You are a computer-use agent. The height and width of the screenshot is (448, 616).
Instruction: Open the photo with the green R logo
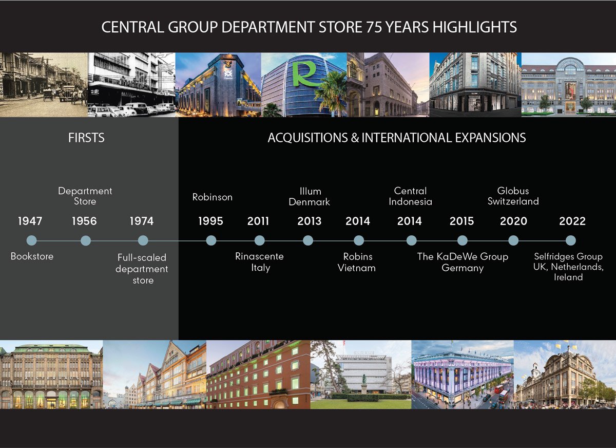tap(304, 85)
